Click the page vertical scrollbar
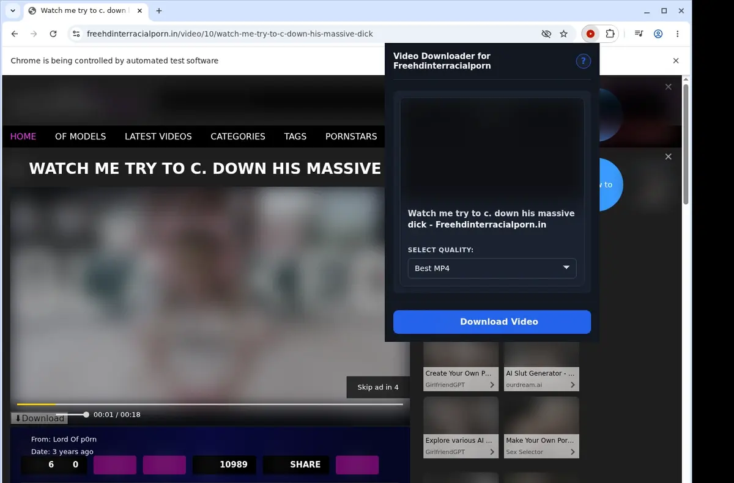 point(686,144)
